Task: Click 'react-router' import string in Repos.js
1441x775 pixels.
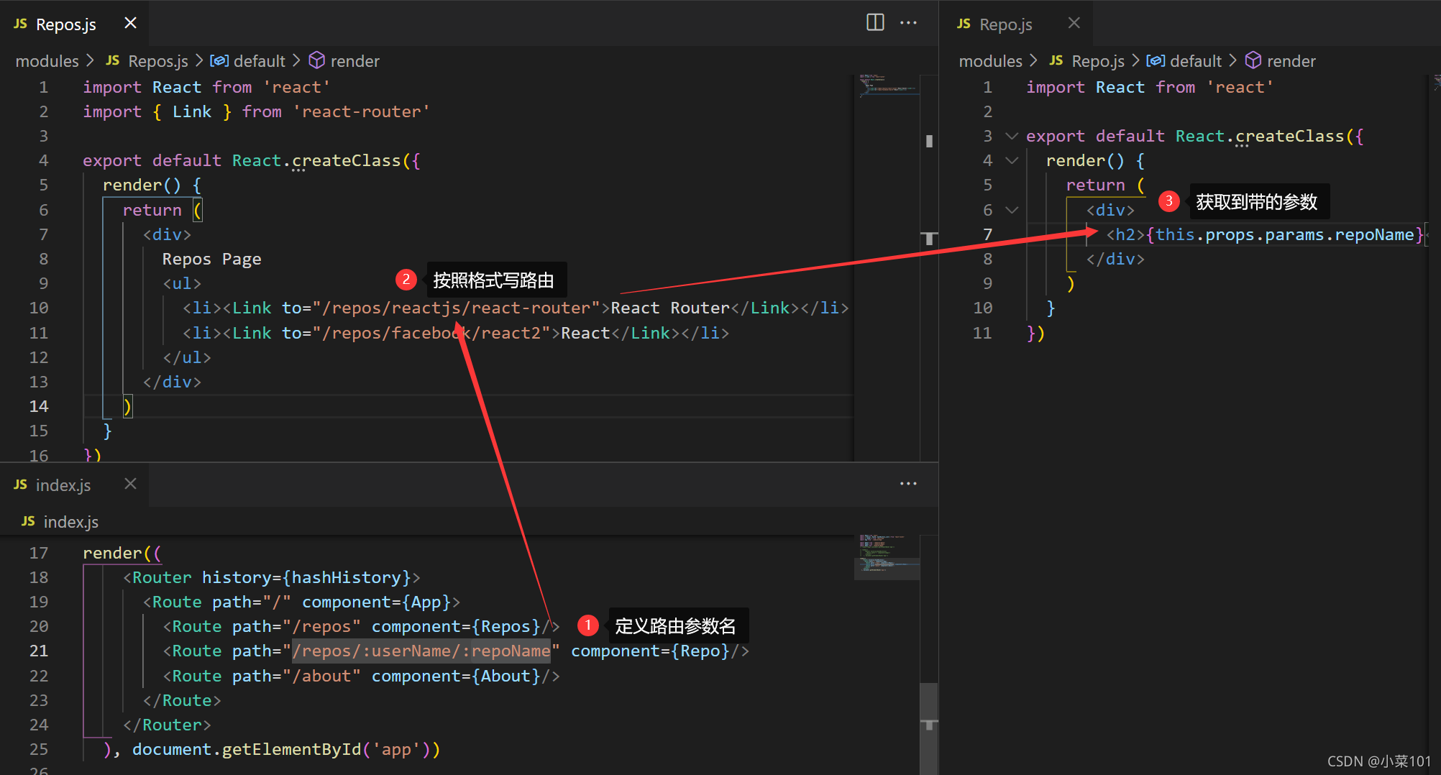Action: (x=361, y=111)
